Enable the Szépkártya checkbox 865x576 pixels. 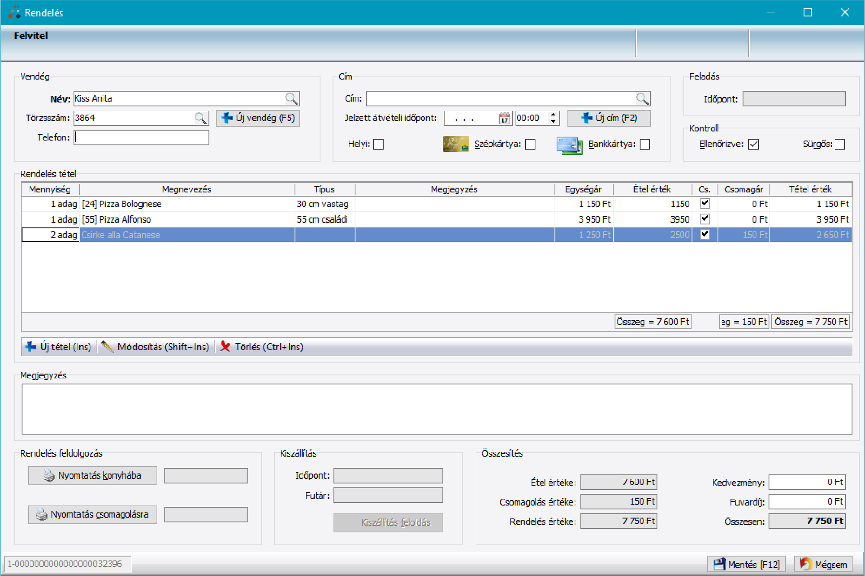(530, 144)
